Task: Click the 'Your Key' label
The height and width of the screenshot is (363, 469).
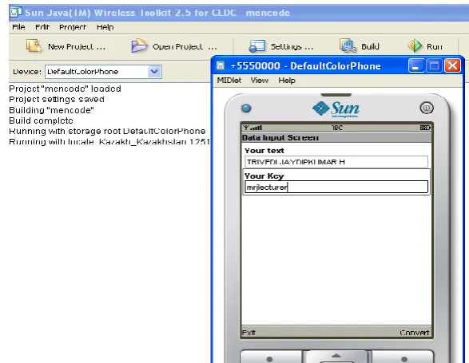Action: coord(264,176)
